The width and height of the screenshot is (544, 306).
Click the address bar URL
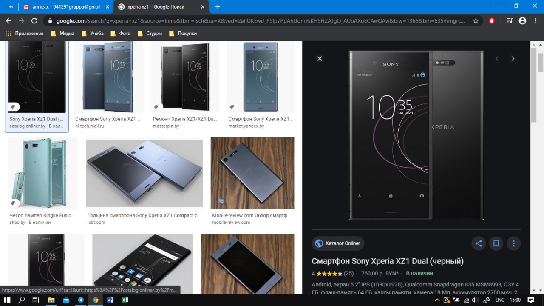(x=260, y=20)
